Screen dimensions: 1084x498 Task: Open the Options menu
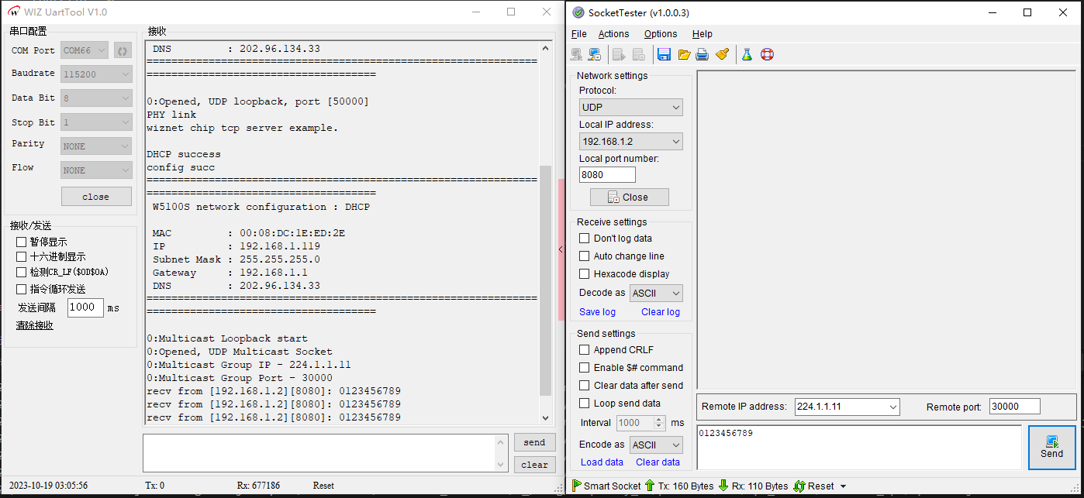point(661,33)
